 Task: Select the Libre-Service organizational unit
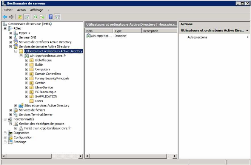(44, 88)
